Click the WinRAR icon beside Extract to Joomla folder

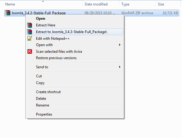(30, 32)
